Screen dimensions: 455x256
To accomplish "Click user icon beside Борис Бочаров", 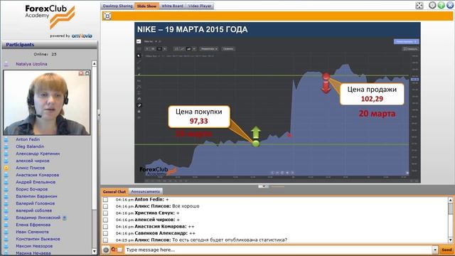I will (x=6, y=189).
